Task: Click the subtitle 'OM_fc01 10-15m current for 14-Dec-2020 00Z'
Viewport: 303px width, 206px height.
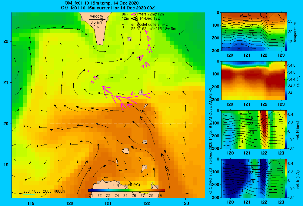Action: [108, 8]
